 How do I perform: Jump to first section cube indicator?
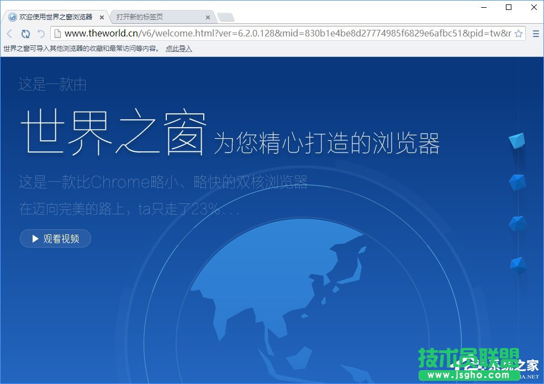517,140
